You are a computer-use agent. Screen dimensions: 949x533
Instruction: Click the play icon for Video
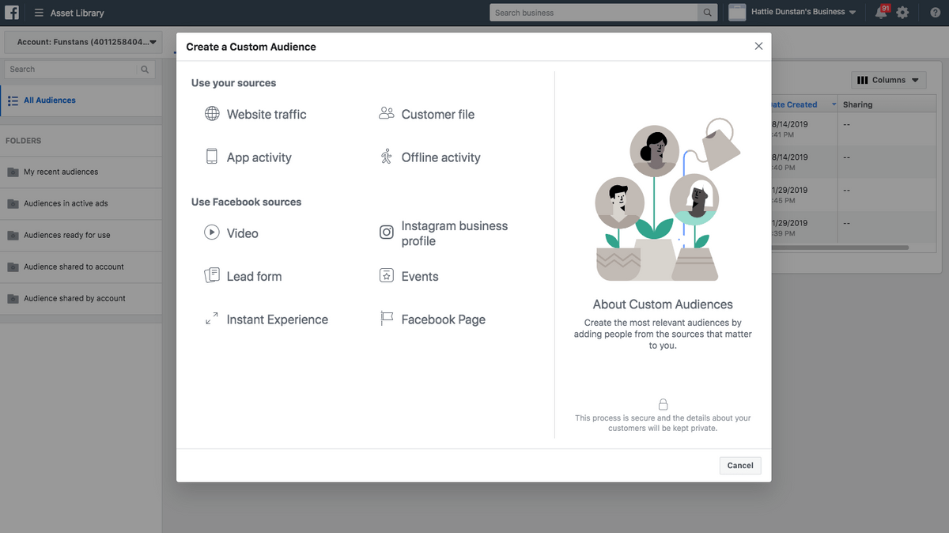click(x=212, y=232)
